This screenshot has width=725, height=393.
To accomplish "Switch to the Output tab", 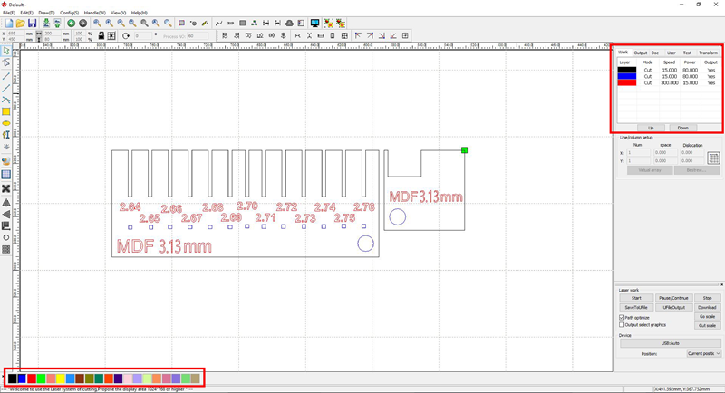I will [x=641, y=53].
